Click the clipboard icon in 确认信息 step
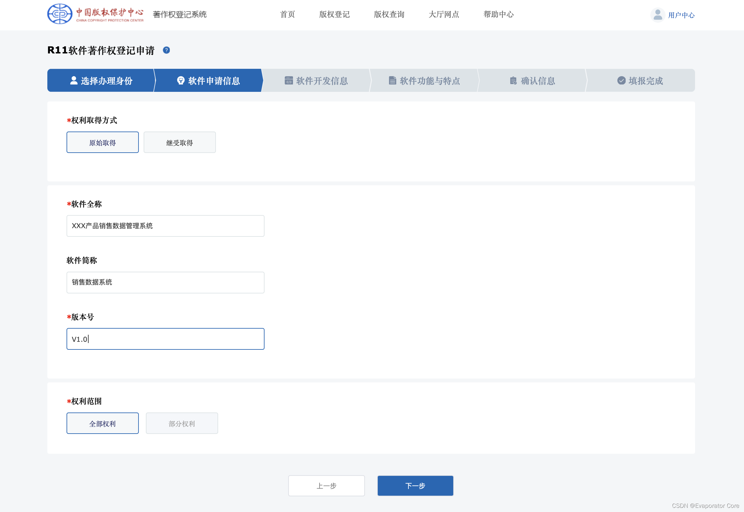This screenshot has width=744, height=512. pos(513,80)
